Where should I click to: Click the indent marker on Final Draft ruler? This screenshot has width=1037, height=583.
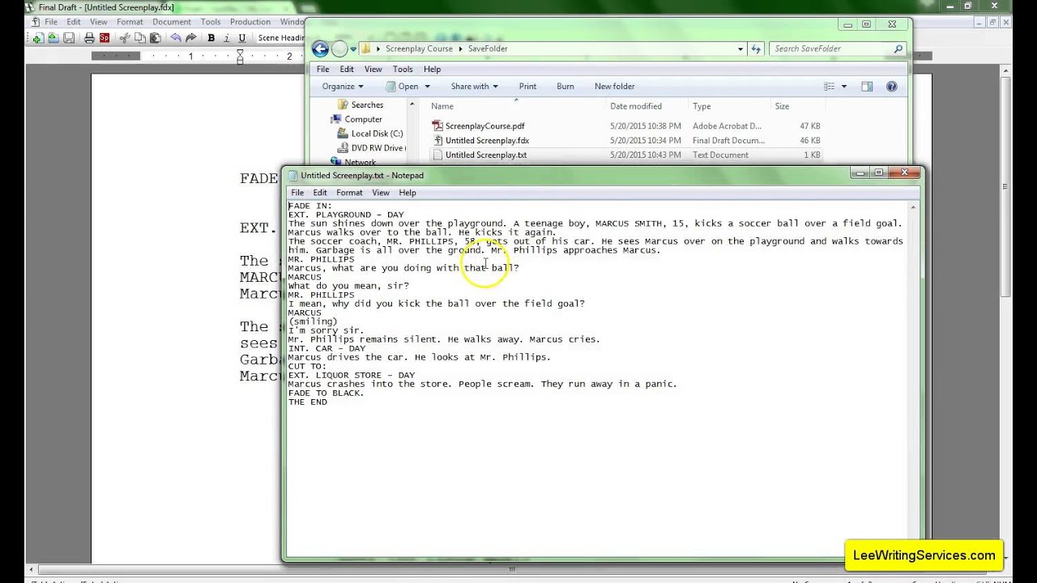coord(240,57)
